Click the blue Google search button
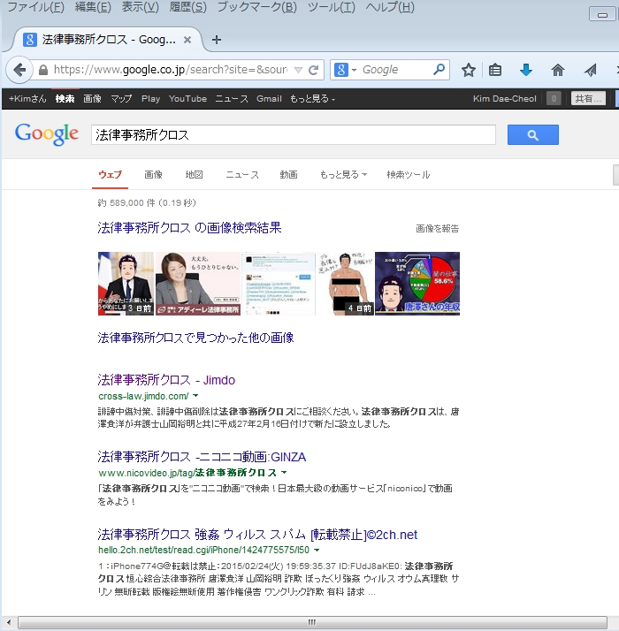 (533, 135)
